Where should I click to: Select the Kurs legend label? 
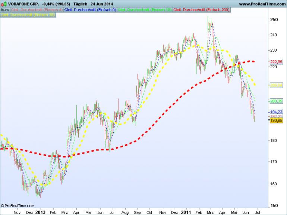tap(5, 10)
